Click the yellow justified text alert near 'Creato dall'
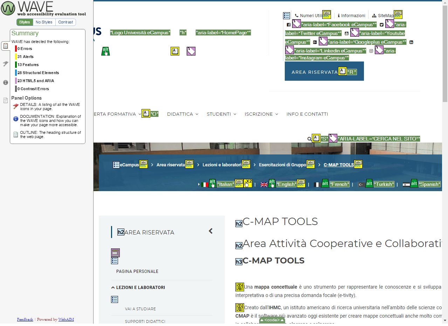The height and width of the screenshot is (326, 448). click(240, 307)
